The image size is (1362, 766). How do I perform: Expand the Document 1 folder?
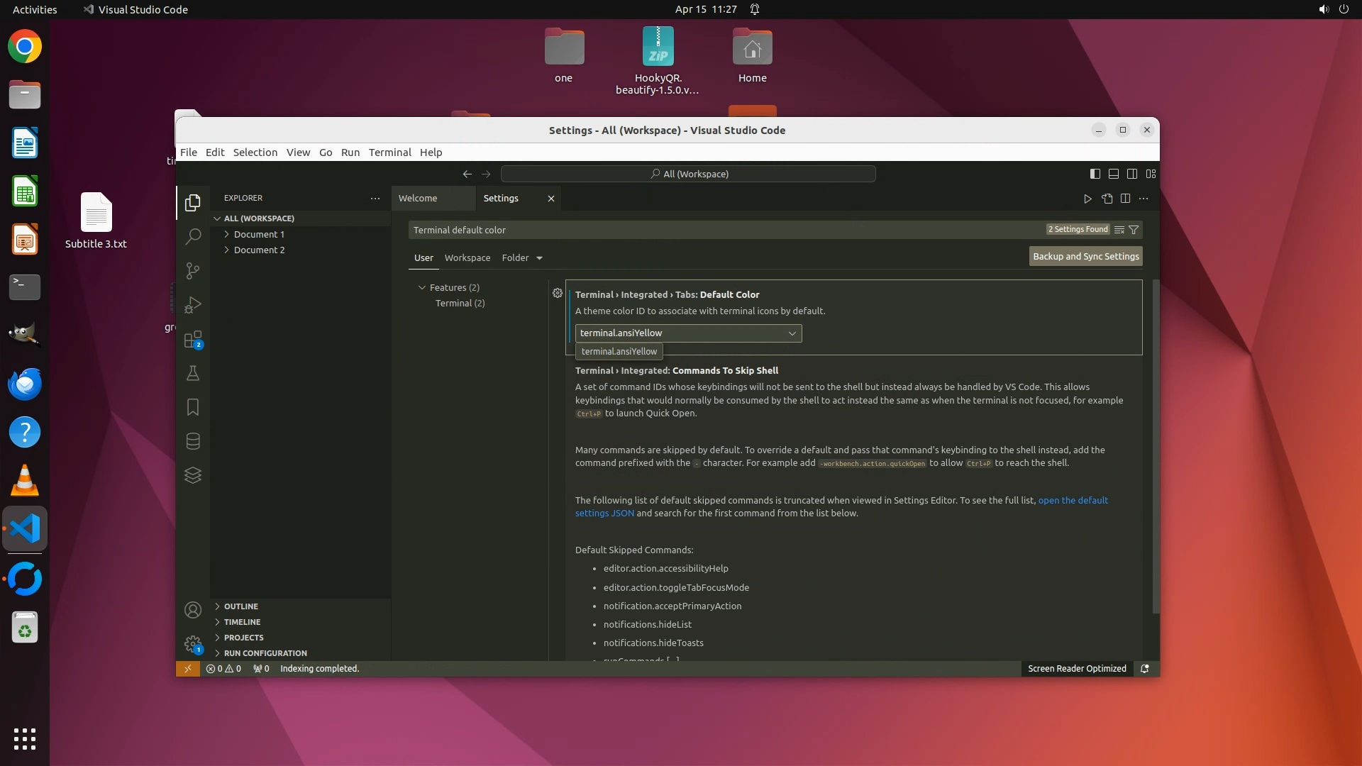[x=259, y=234]
